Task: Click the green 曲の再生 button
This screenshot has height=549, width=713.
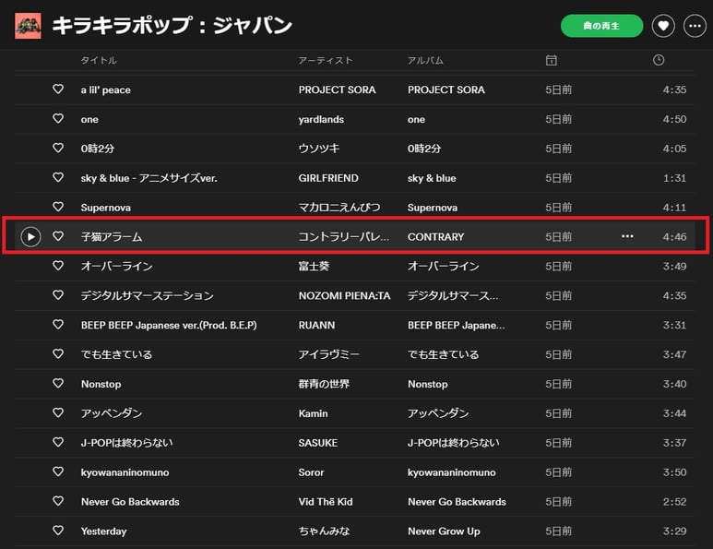Action: coord(601,26)
